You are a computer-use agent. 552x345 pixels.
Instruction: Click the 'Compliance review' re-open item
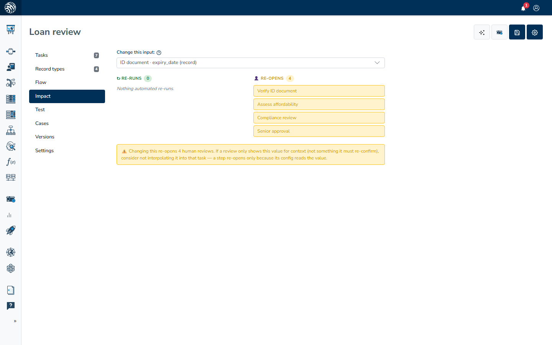(319, 118)
